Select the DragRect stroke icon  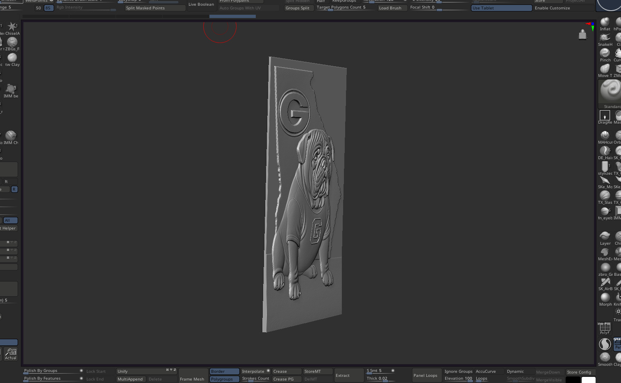click(605, 117)
